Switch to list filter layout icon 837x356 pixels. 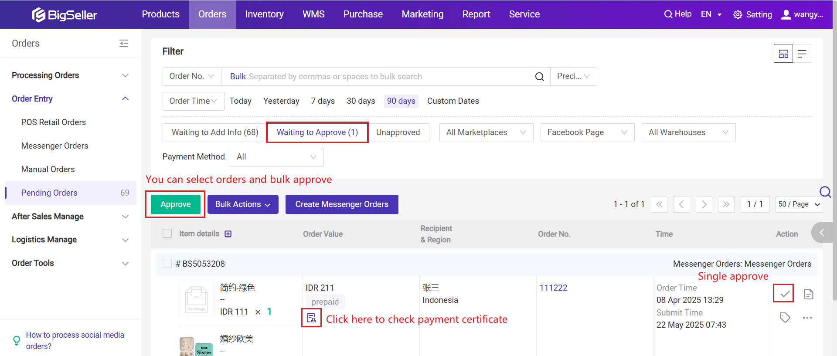click(x=802, y=54)
